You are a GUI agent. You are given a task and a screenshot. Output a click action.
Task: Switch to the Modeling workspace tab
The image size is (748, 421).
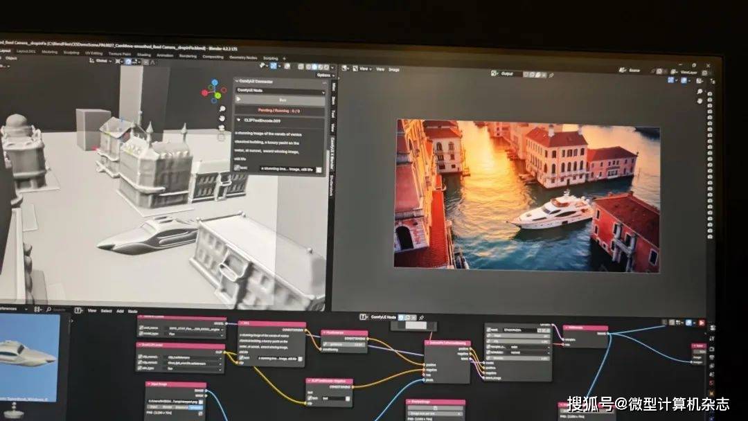tap(49, 52)
